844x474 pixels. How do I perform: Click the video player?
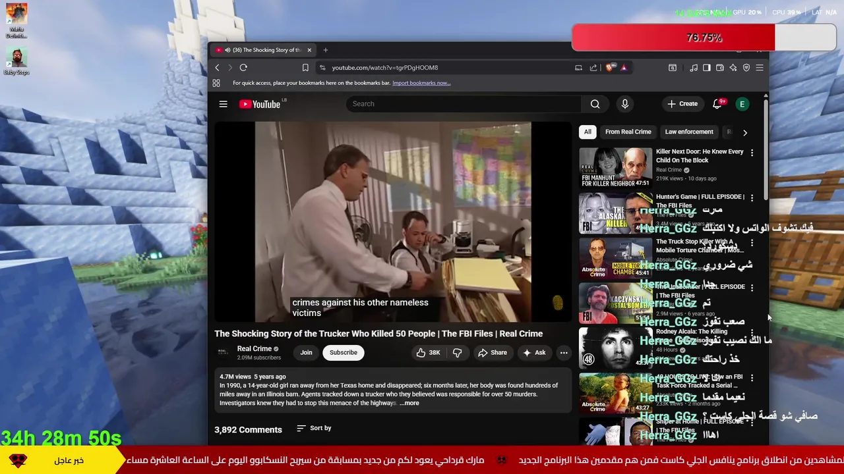[x=393, y=222]
